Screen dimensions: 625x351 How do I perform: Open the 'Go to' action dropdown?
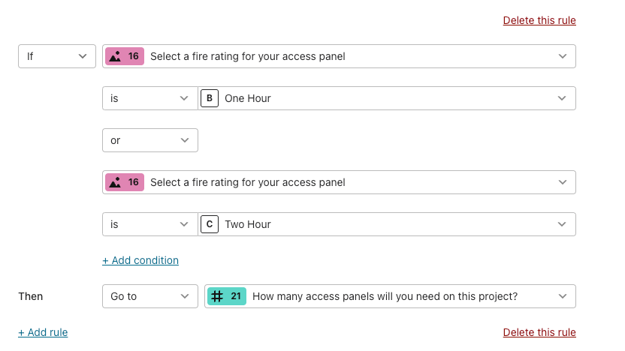click(x=150, y=296)
